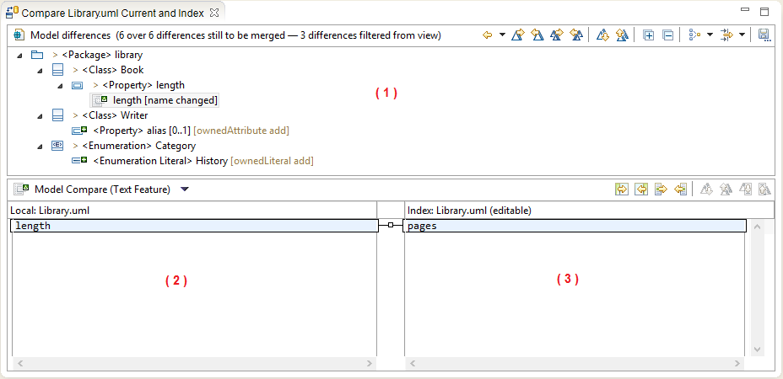Screen dimensions: 783x379
Task: Select the Enumeration Literal History difference
Action: pos(160,161)
